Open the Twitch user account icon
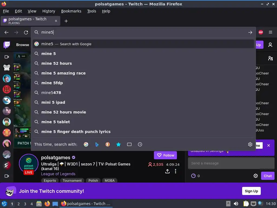 [270, 45]
